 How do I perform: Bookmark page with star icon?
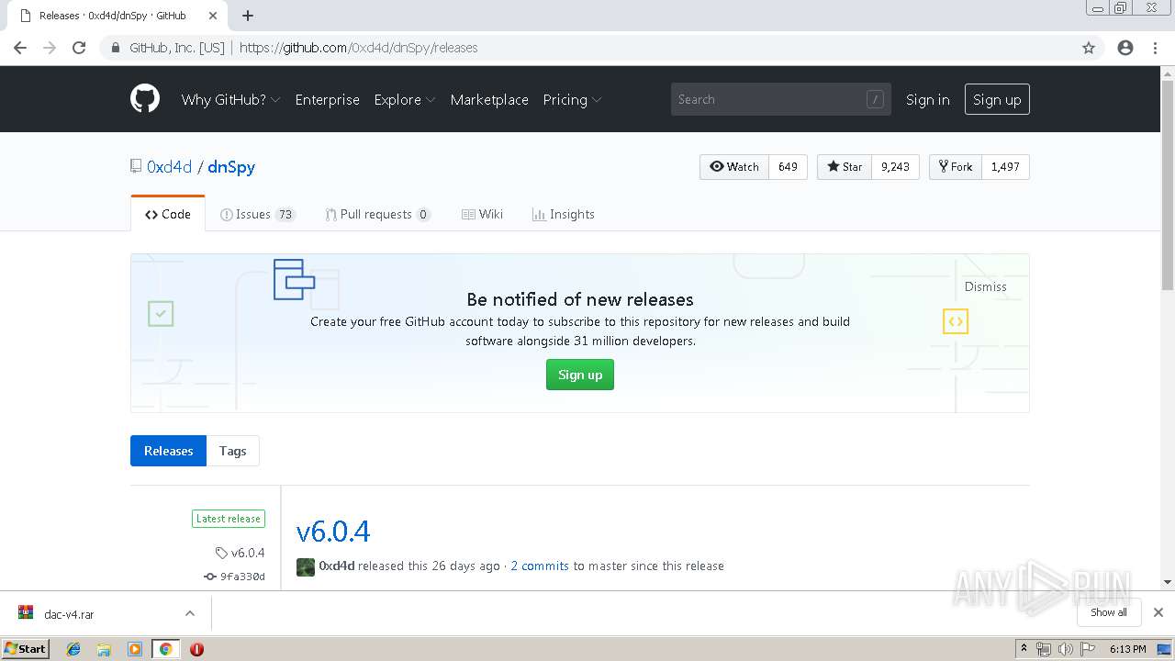(x=1089, y=48)
